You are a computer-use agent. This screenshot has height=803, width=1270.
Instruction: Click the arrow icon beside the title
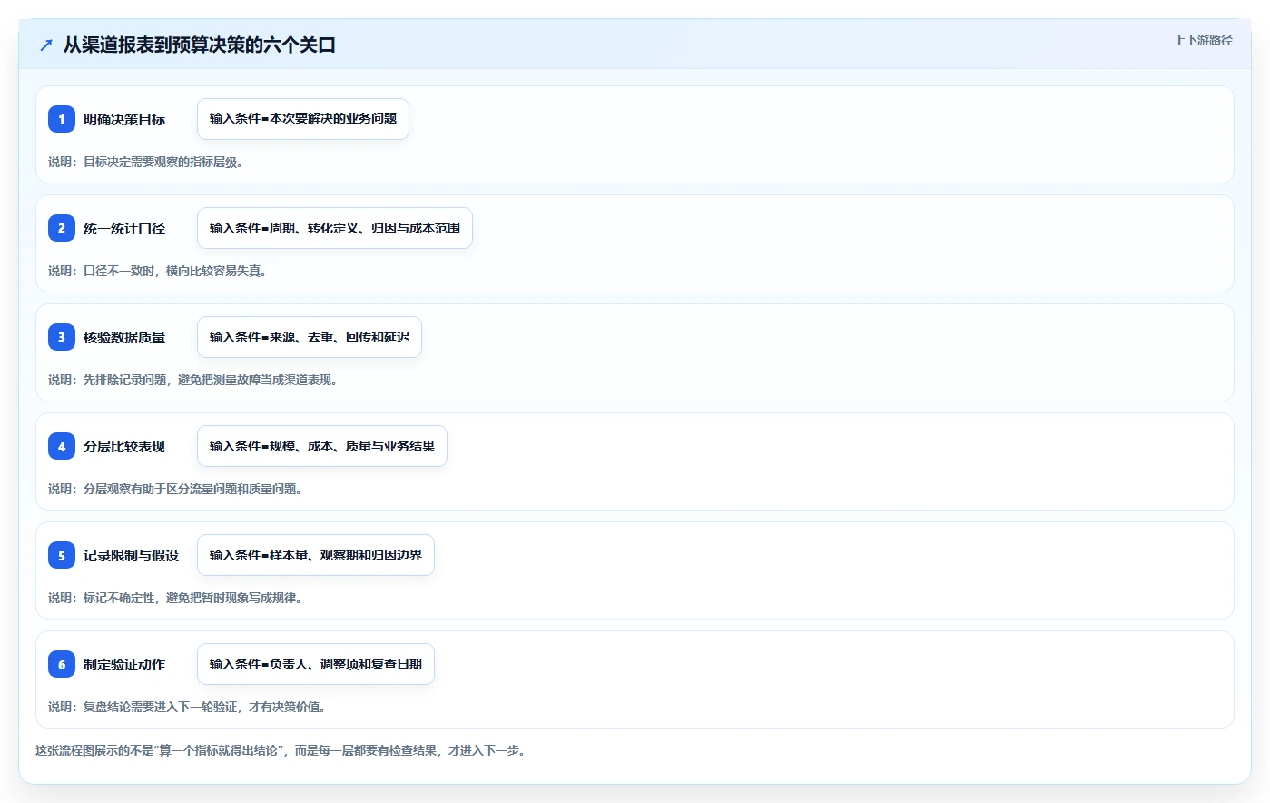[46, 45]
